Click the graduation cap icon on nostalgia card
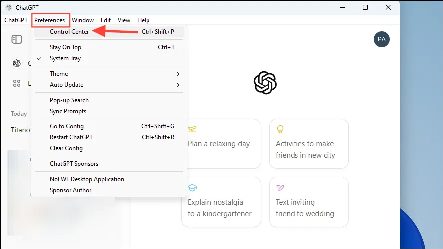Image resolution: width=443 pixels, height=249 pixels. [x=192, y=188]
